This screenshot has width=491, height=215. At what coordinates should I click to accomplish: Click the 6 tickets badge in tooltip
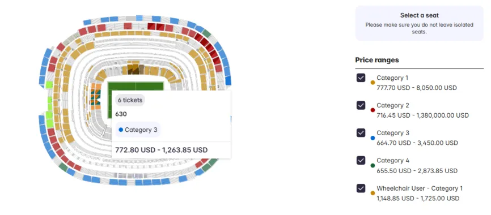(130, 100)
